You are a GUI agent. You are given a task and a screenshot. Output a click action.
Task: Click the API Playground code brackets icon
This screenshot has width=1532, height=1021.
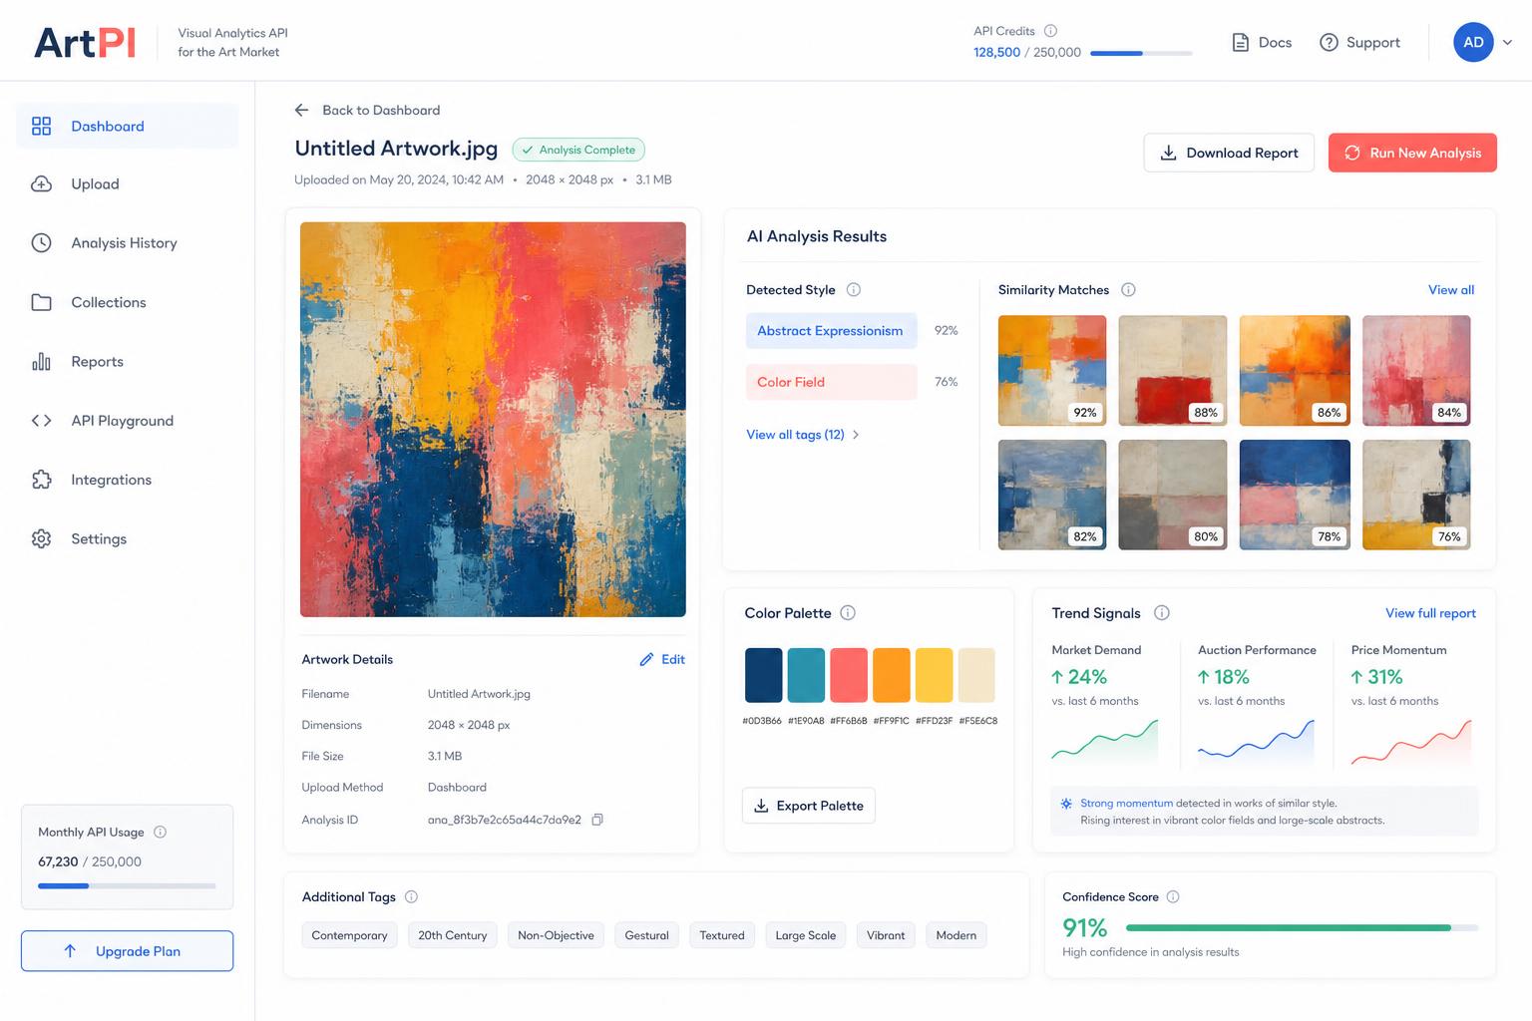tap(41, 421)
